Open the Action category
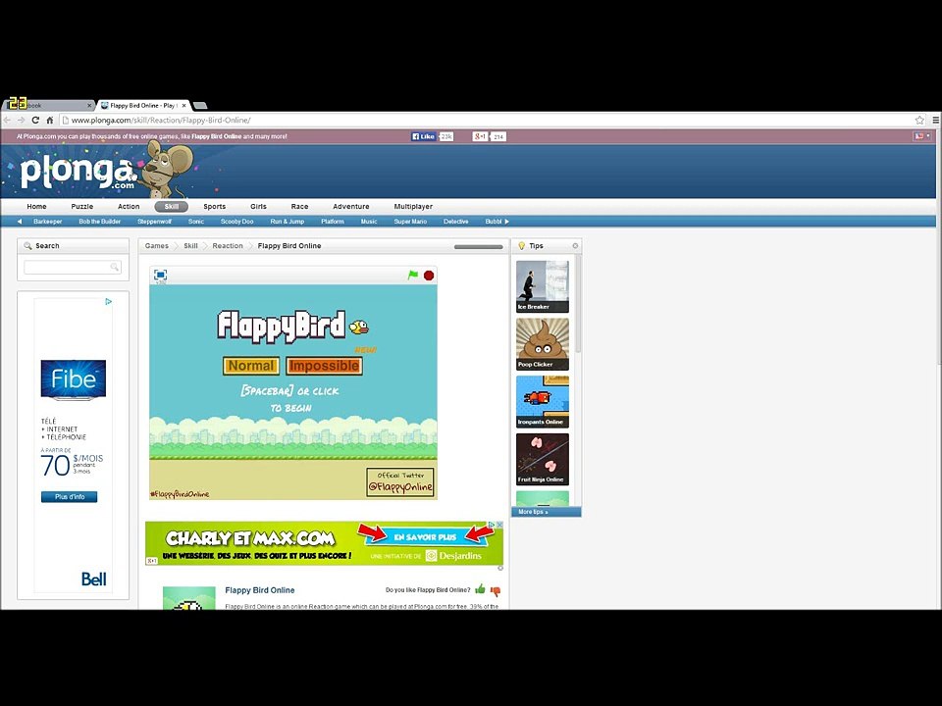 (x=129, y=207)
